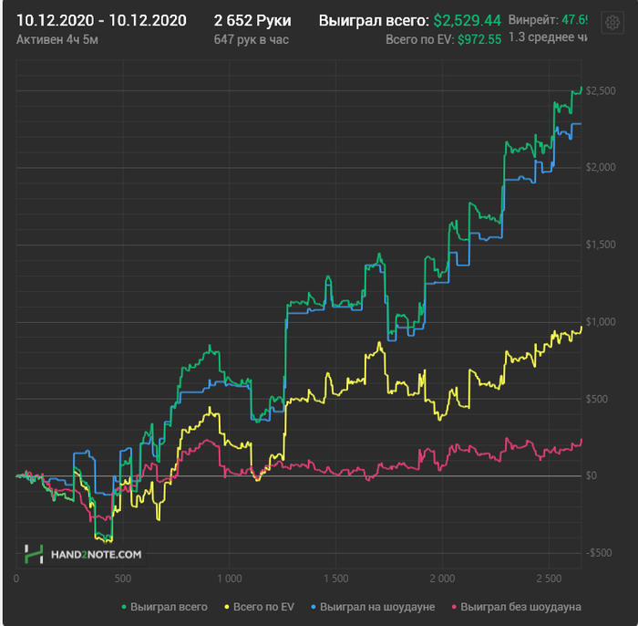Viewport: 638px width, 626px height.
Task: Click the red legend dot for Выиграл без шоудауна
Action: pyautogui.click(x=454, y=607)
